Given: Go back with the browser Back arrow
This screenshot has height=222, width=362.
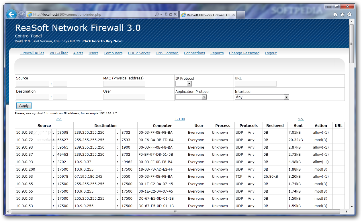Looking at the screenshot, I should [x=11, y=14].
